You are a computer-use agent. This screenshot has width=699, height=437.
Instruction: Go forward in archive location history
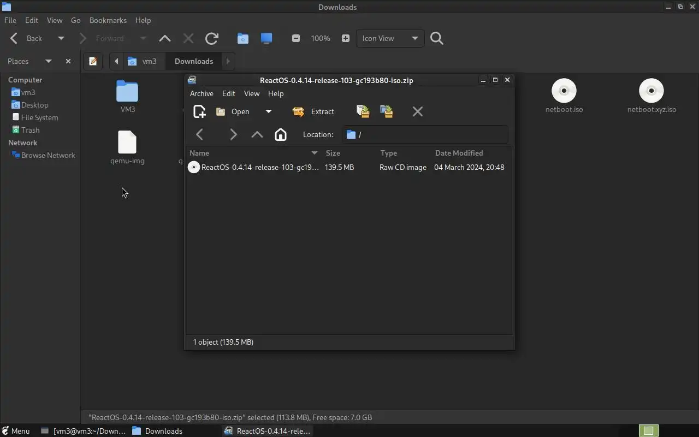[233, 134]
